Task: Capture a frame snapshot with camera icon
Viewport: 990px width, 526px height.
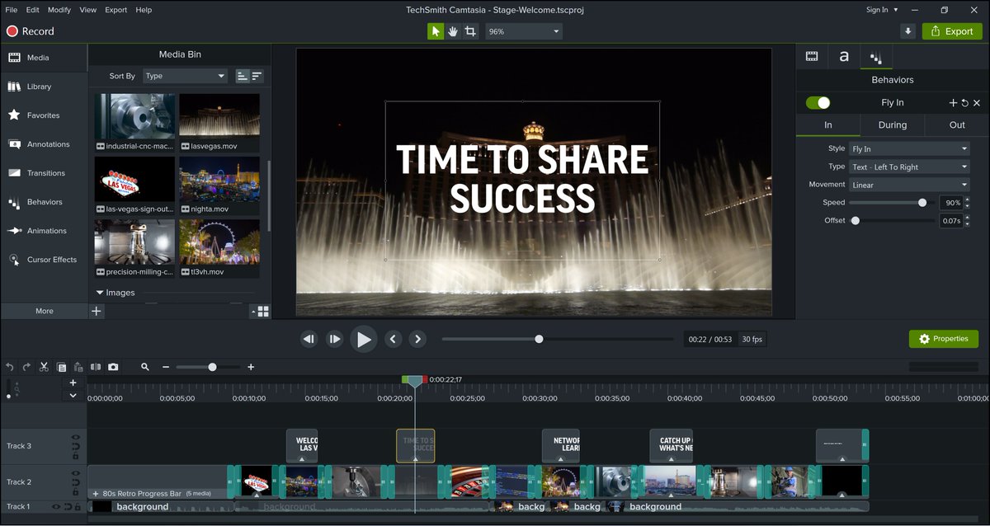Action: point(113,367)
